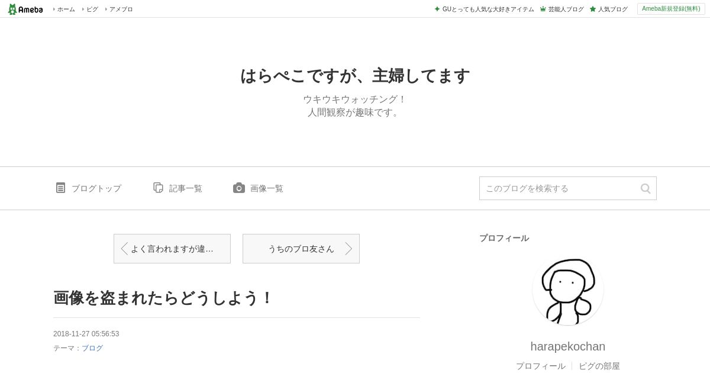This screenshot has width=710, height=373.
Task: Click the sparkle icon beside GU item link
Action: point(437,9)
